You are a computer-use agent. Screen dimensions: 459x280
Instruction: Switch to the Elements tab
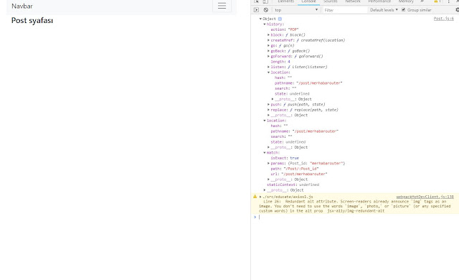coord(285,1)
